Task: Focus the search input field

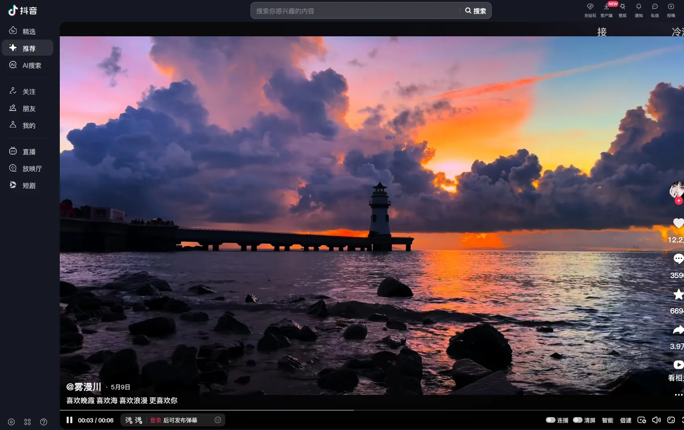Action: coord(356,11)
